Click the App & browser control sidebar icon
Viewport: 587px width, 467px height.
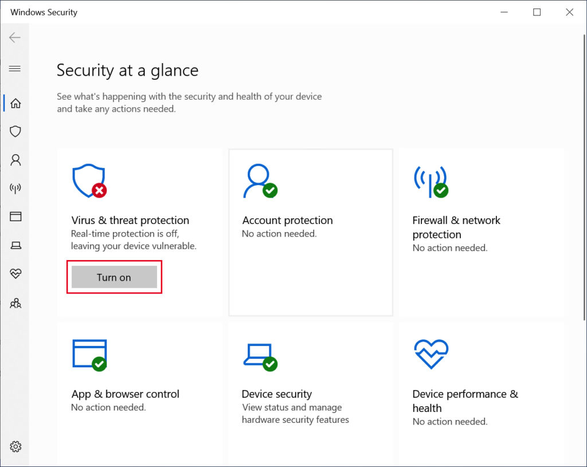(15, 216)
